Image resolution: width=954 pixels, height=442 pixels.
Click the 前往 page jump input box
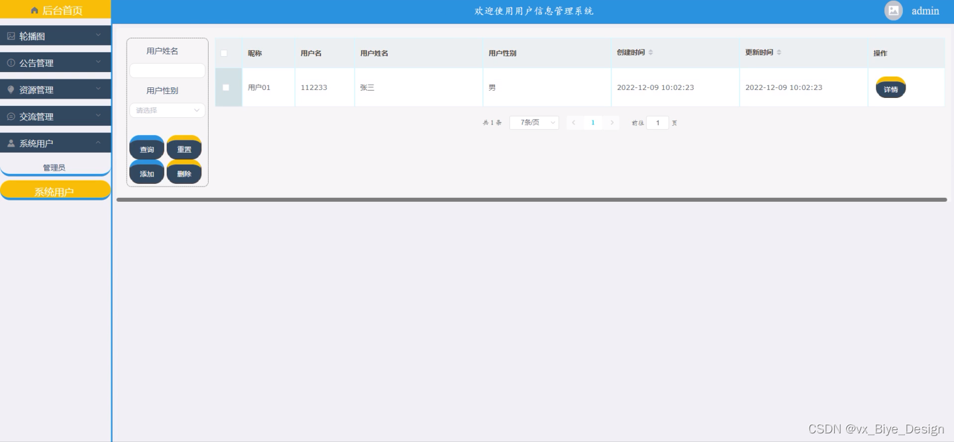[x=658, y=122]
